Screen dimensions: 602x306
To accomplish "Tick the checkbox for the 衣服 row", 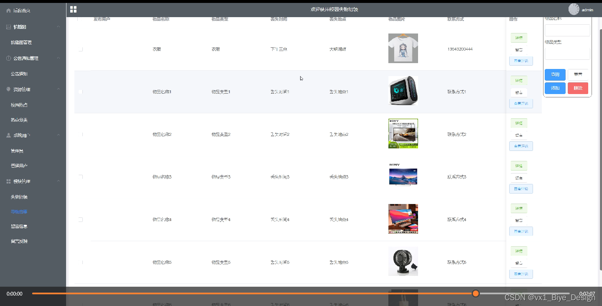I will point(81,49).
